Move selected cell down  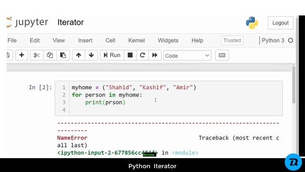(91, 55)
